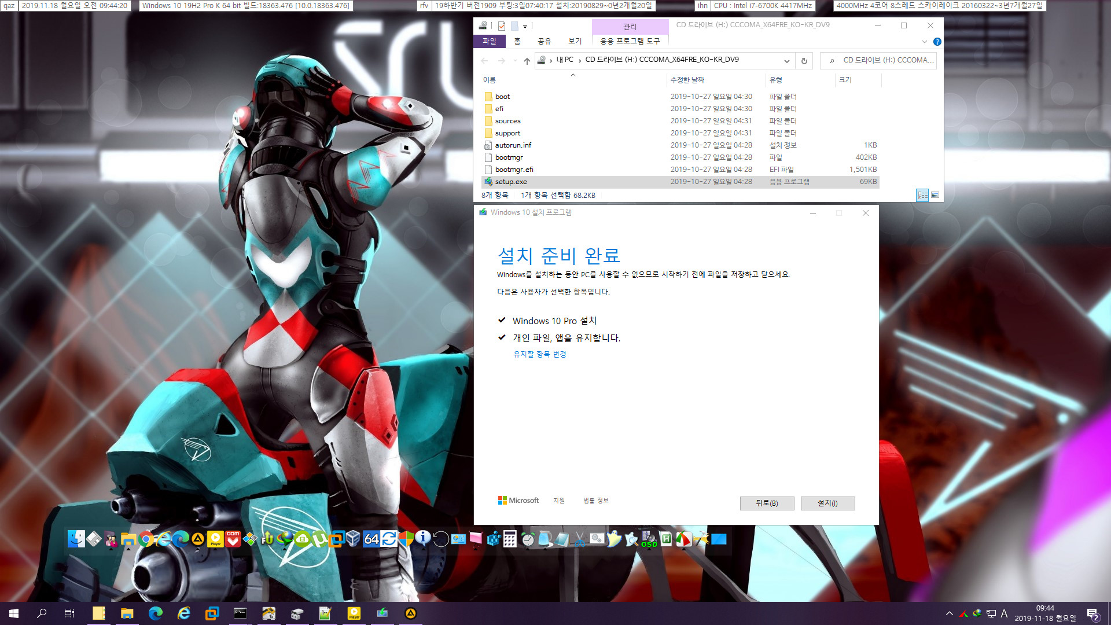Switch to details view layout icon

[x=922, y=195]
